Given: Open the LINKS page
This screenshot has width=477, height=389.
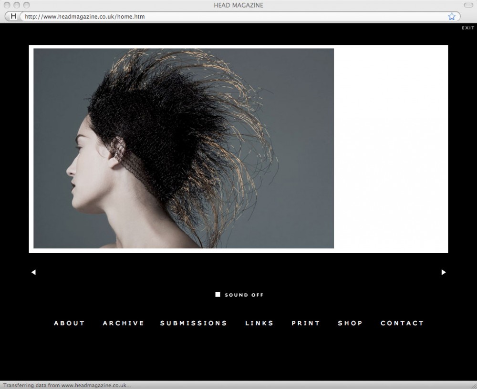Looking at the screenshot, I should 259,323.
